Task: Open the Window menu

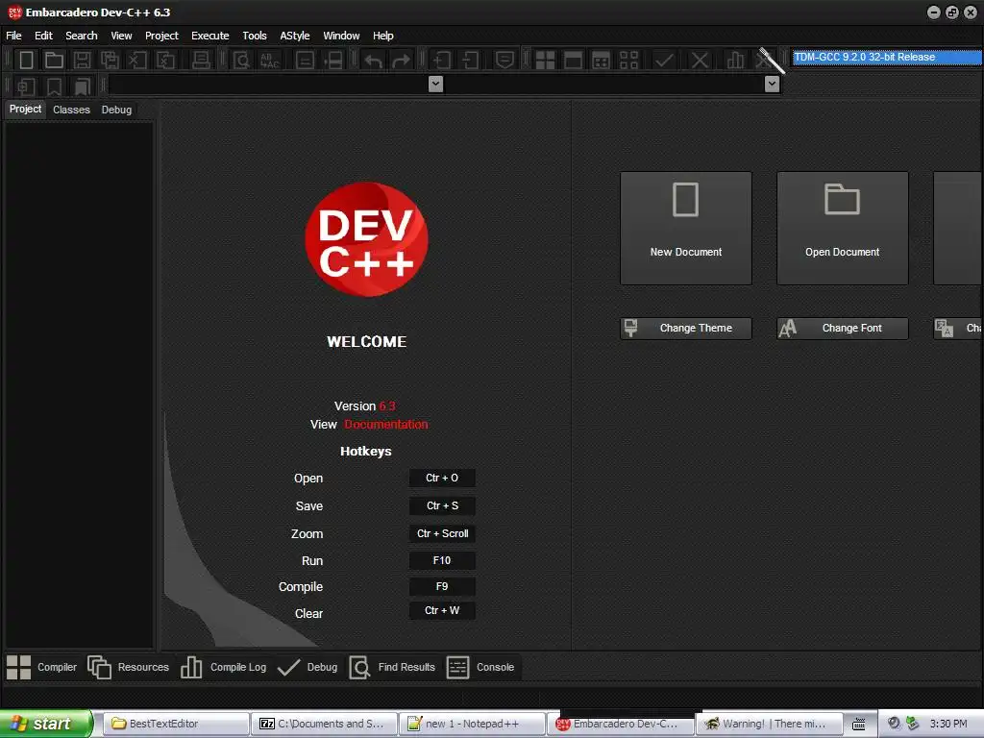Action: click(x=341, y=36)
